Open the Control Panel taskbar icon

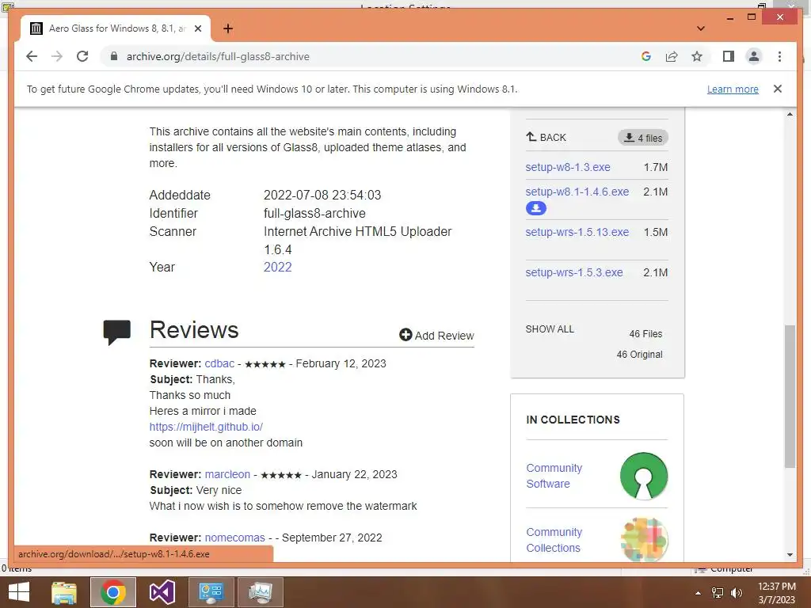(x=211, y=592)
